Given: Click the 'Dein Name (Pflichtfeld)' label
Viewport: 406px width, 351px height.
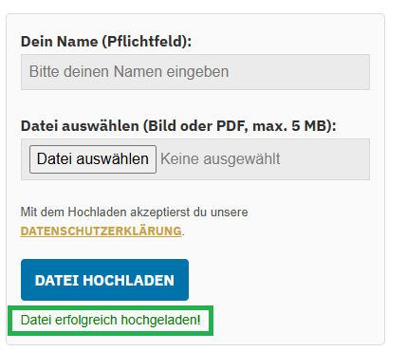Looking at the screenshot, I should (106, 42).
